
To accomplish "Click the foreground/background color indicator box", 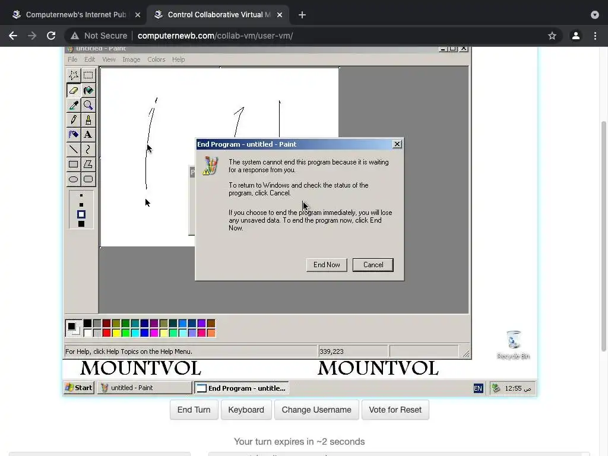I will point(73,328).
